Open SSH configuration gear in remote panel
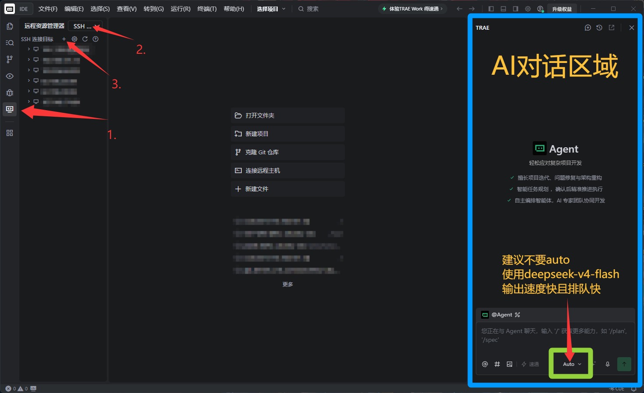This screenshot has width=644, height=393. 74,39
